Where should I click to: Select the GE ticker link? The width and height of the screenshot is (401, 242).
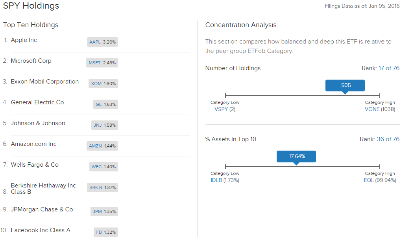click(98, 104)
